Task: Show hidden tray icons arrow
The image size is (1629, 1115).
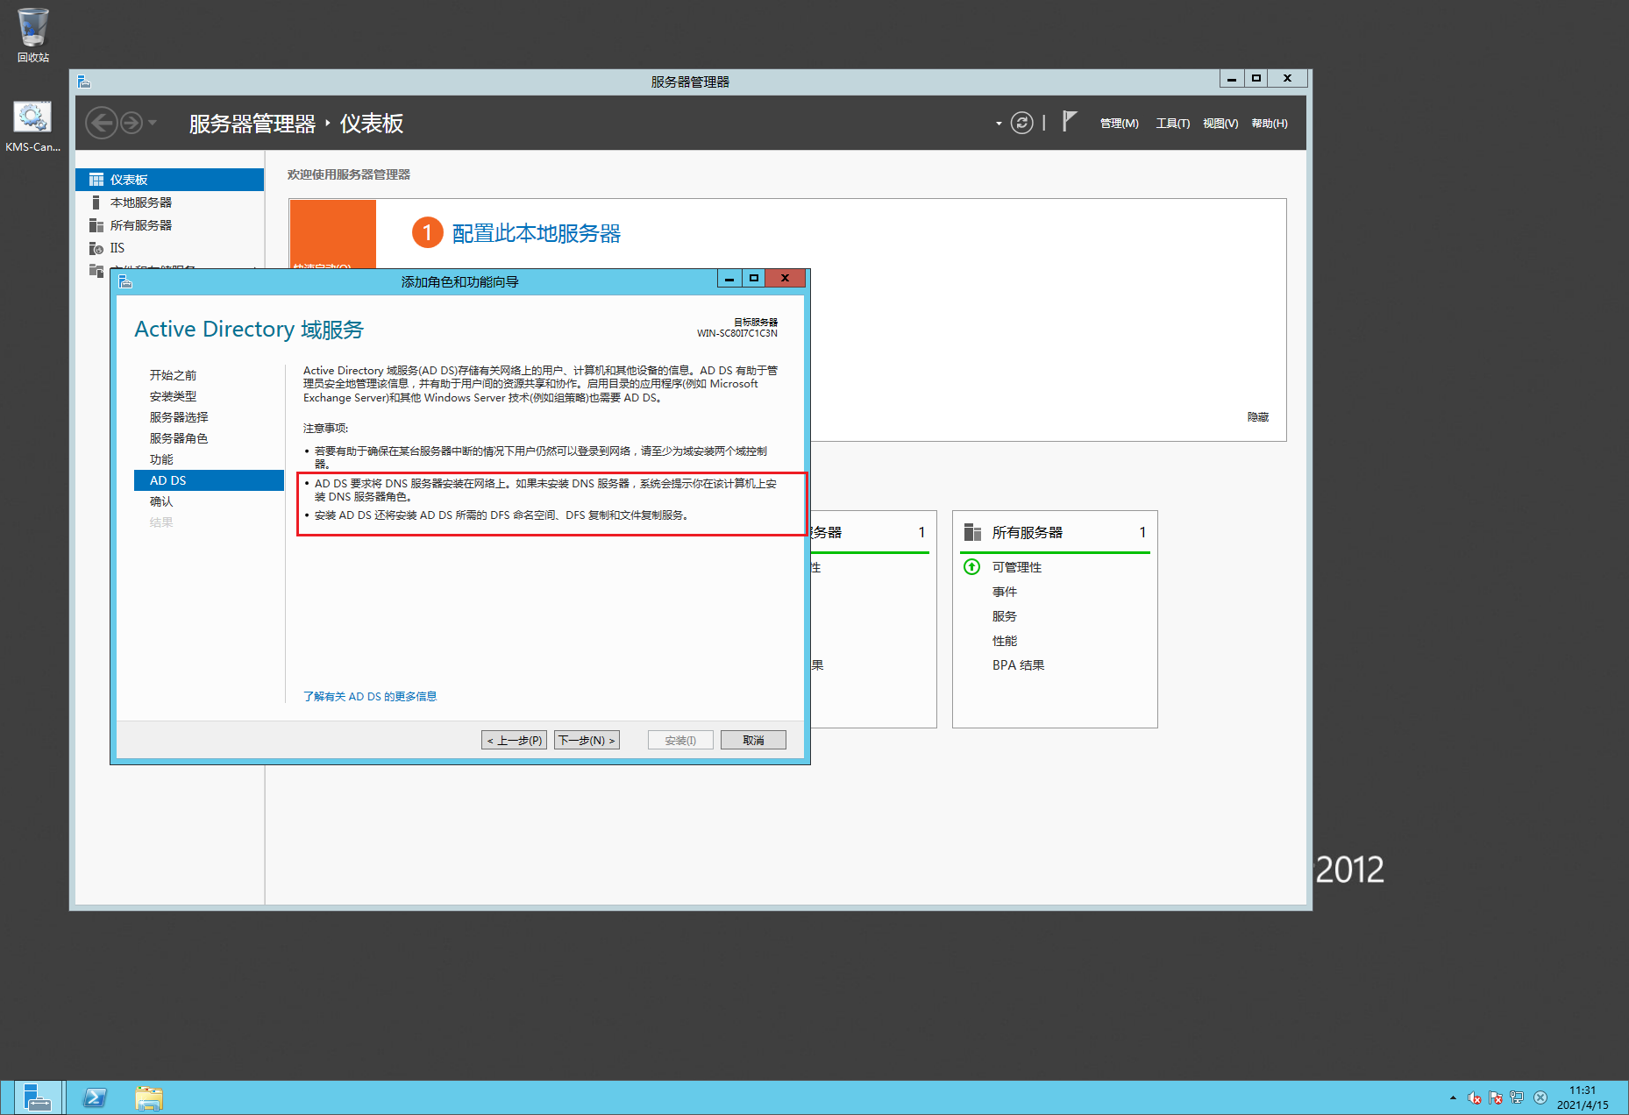Action: click(1453, 1097)
